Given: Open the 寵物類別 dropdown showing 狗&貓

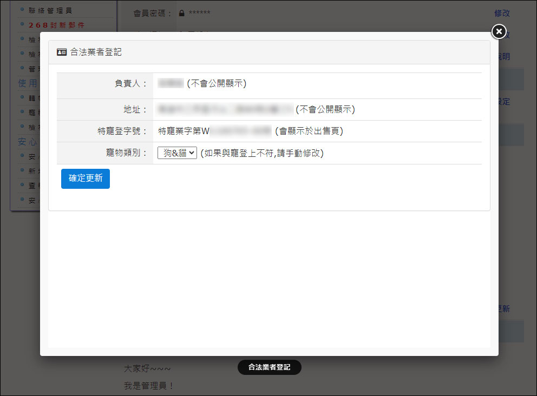Looking at the screenshot, I should click(x=177, y=153).
